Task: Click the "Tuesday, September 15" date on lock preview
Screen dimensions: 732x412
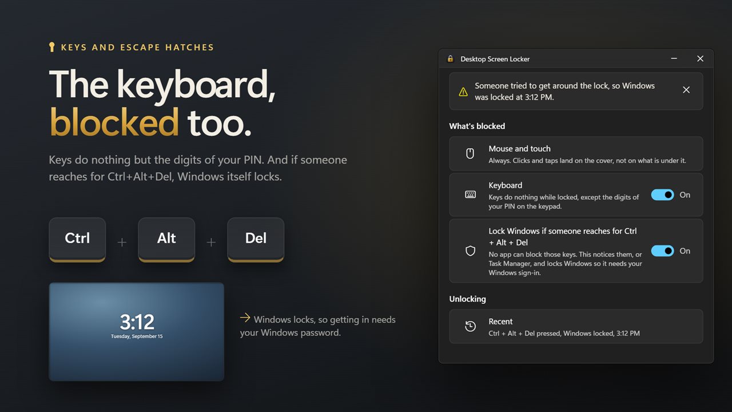Action: coord(137,336)
